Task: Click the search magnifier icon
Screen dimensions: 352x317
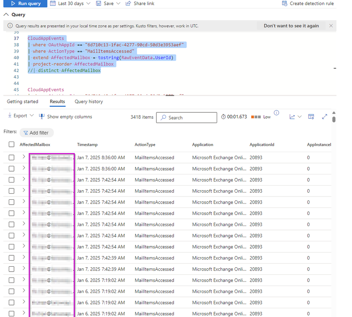Action: pos(163,117)
